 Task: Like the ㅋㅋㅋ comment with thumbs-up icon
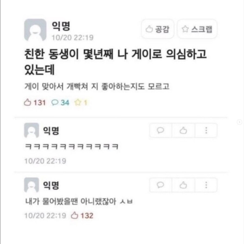[183, 130]
